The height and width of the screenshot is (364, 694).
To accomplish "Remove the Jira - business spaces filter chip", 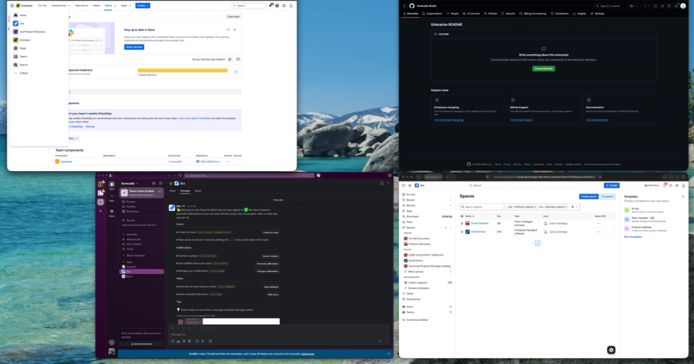I will pyautogui.click(x=566, y=207).
